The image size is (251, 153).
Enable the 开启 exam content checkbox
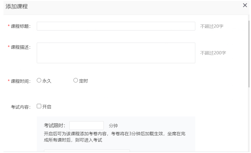[x=39, y=106]
